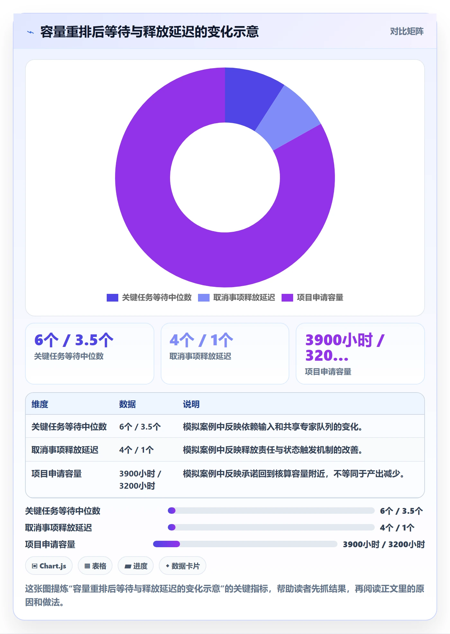This screenshot has height=634, width=450.
Task: Click the 数据 table column header
Action: point(128,404)
